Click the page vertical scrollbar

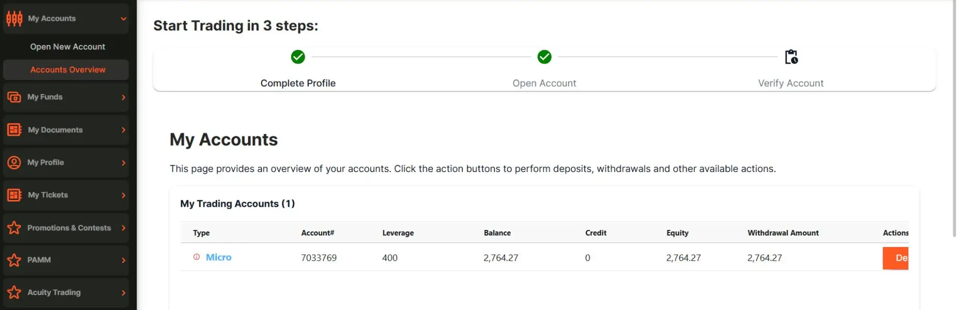953,119
